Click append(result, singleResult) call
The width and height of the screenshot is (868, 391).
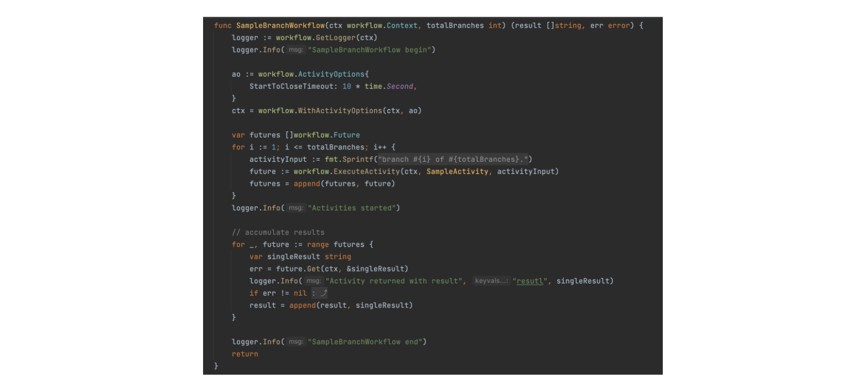pyautogui.click(x=351, y=305)
